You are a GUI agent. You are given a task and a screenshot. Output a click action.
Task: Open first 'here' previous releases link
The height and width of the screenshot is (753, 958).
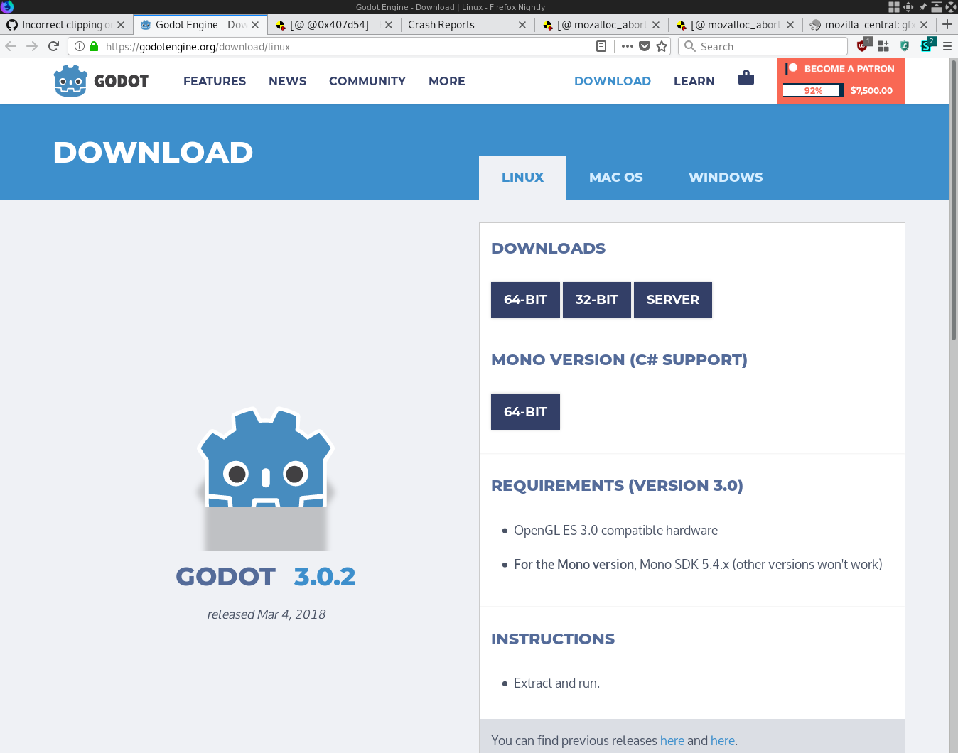pyautogui.click(x=672, y=740)
